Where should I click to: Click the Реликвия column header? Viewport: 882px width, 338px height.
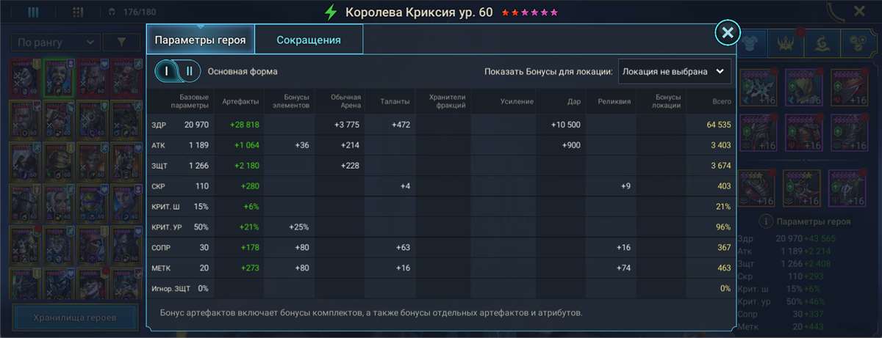614,101
